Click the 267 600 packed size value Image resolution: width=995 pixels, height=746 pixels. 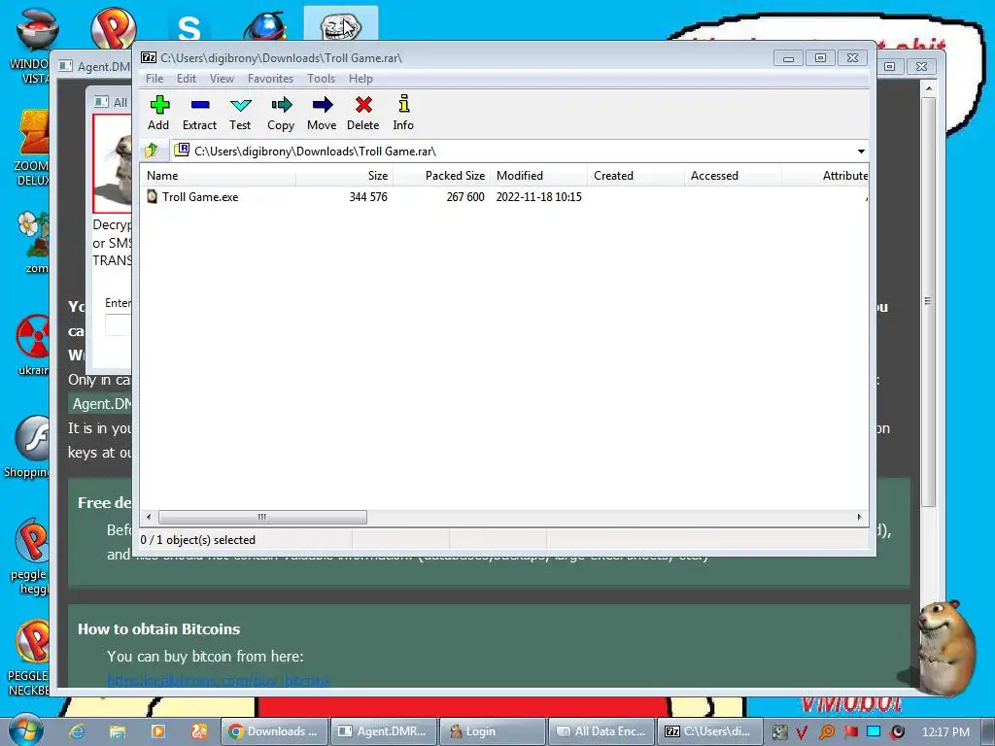click(465, 196)
